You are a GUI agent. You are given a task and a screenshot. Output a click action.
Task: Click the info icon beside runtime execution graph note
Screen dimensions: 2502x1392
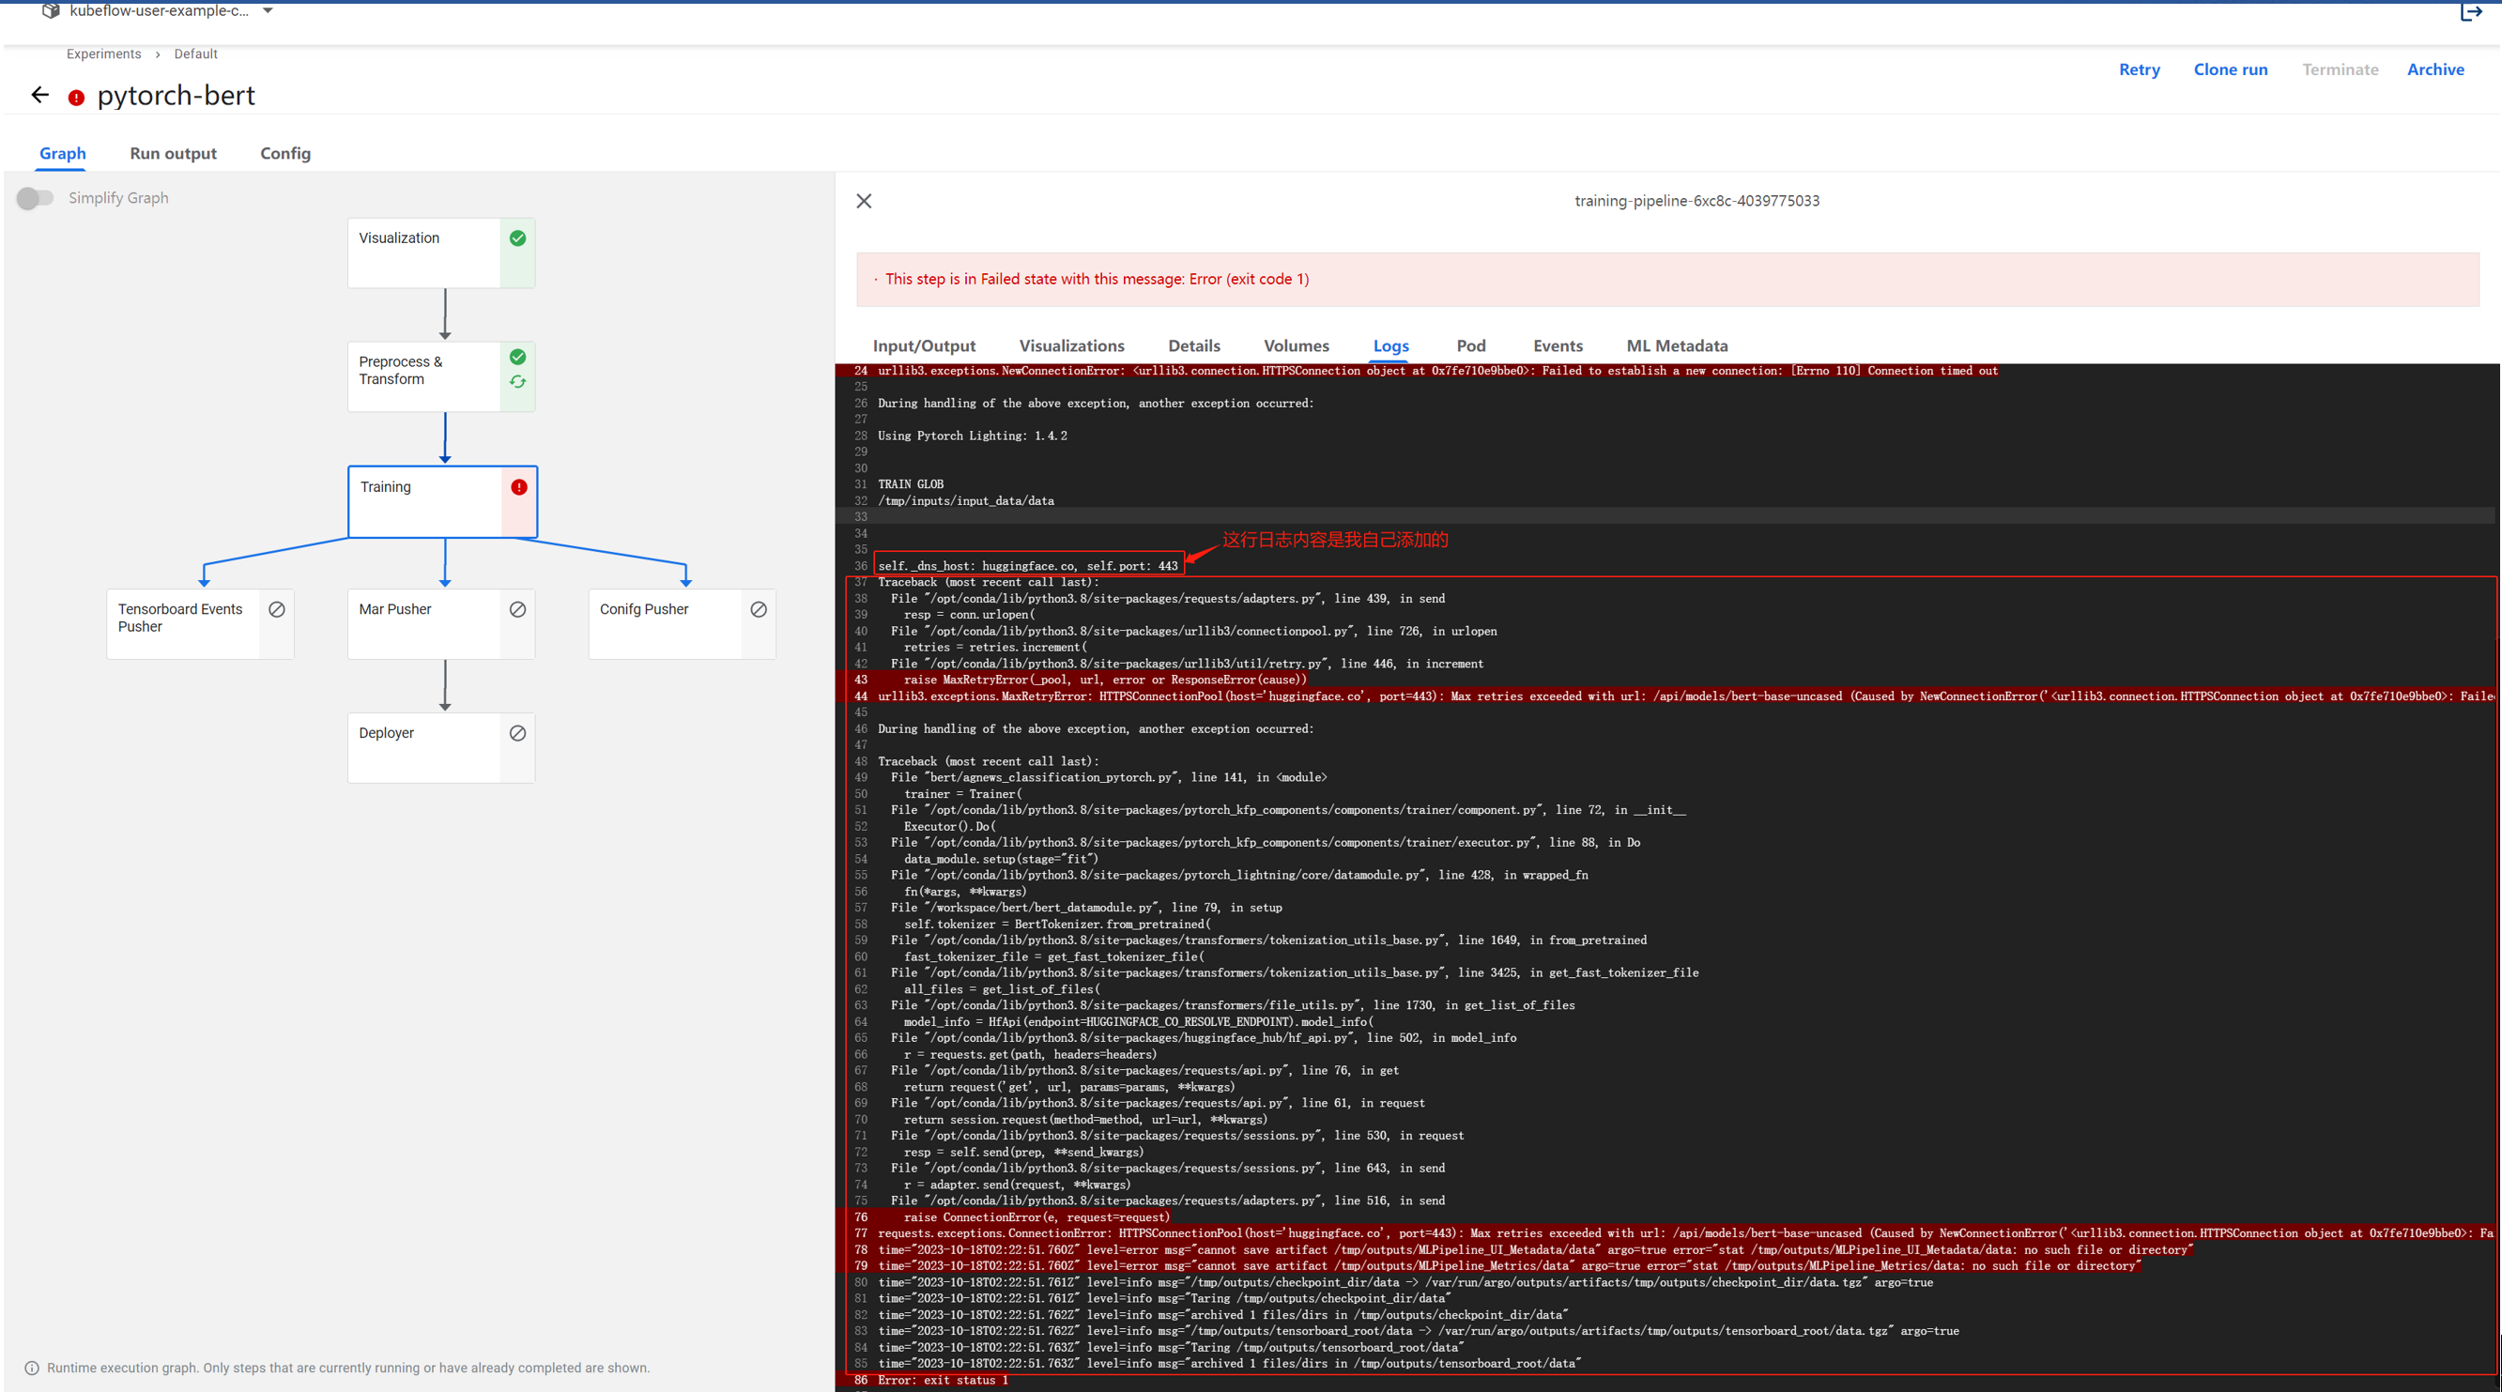[32, 1368]
